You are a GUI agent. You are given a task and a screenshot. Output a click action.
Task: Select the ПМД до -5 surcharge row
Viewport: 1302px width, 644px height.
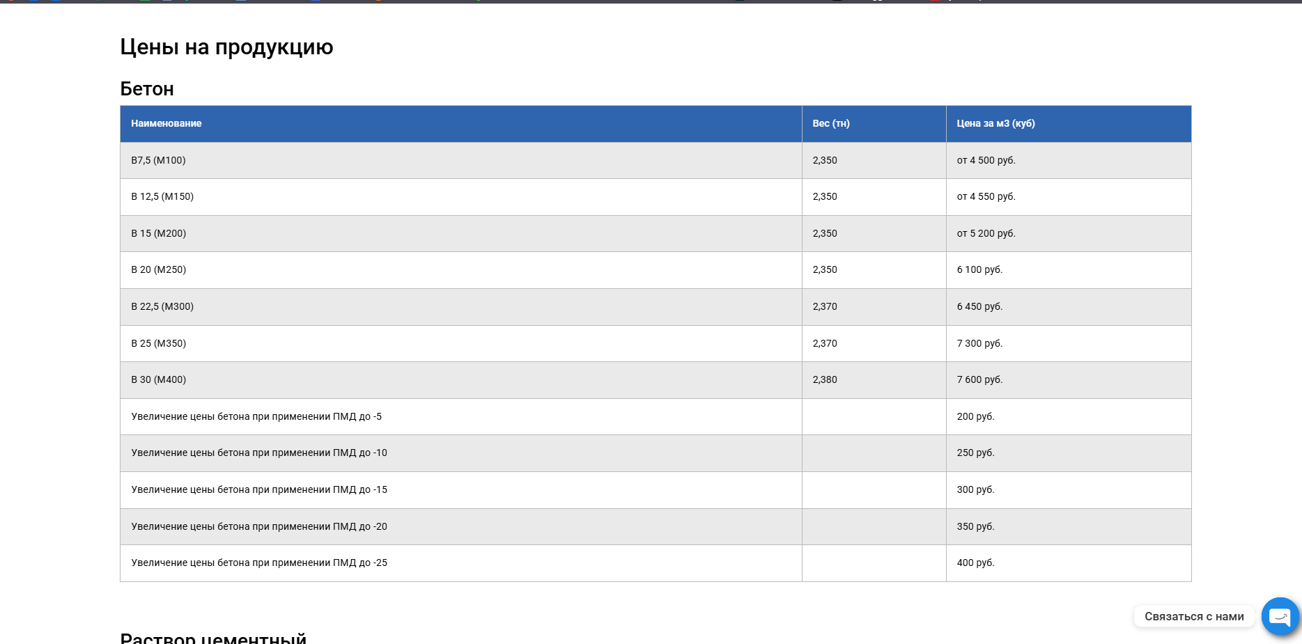point(256,416)
